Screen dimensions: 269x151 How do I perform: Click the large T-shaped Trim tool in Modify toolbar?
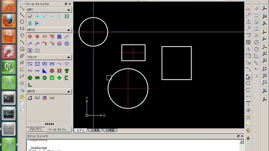(x=248, y=104)
